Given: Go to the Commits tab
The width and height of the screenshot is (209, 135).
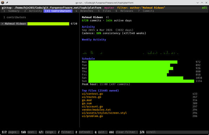Looking at the screenshot, I should pyautogui.click(x=146, y=11).
